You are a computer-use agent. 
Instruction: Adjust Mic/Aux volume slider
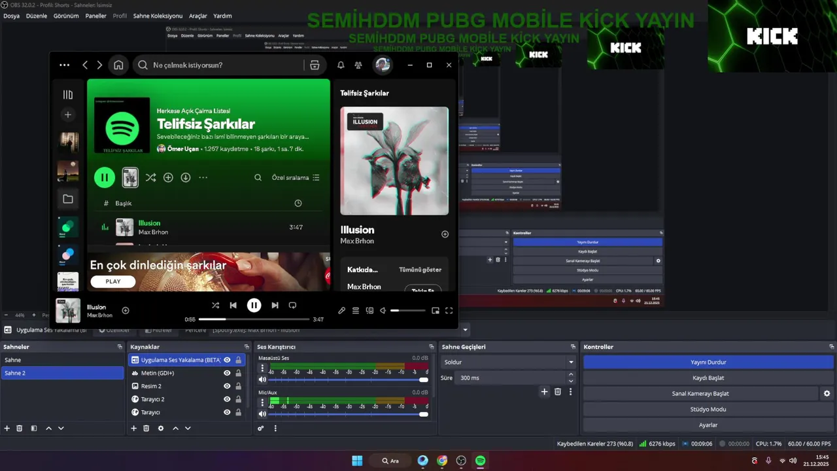tap(349, 414)
